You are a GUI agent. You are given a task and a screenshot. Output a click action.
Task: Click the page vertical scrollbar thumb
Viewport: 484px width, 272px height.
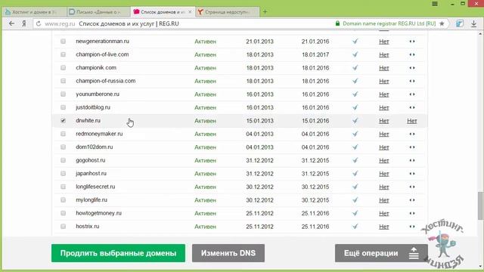(481, 206)
